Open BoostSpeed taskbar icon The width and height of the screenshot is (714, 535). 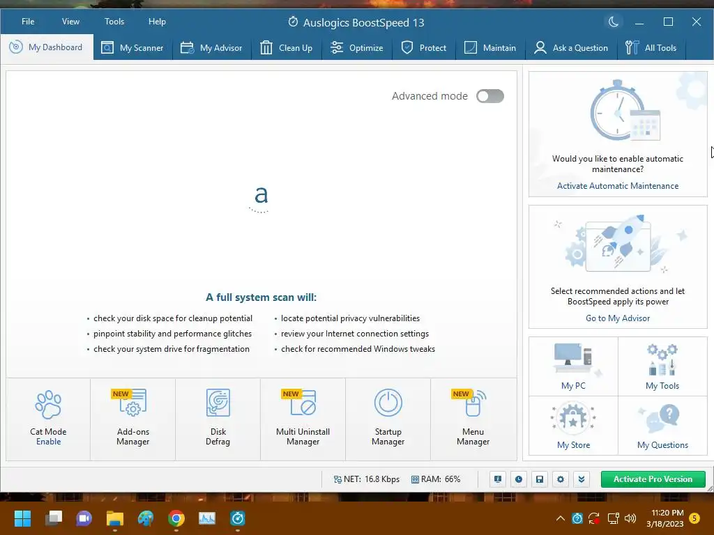238,518
